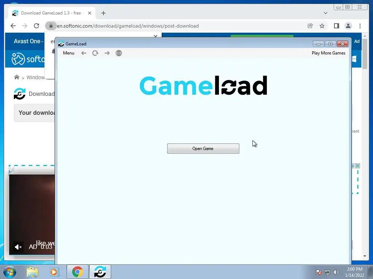Click Softonic logo in Chrome page
Screen dimensions: 373x279
coord(28,58)
